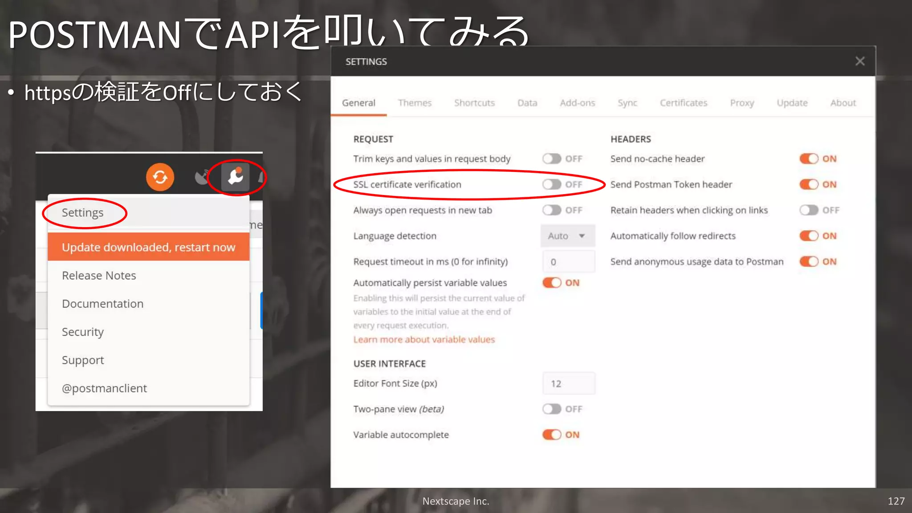Toggle Trim keys and values in request body

coord(552,159)
